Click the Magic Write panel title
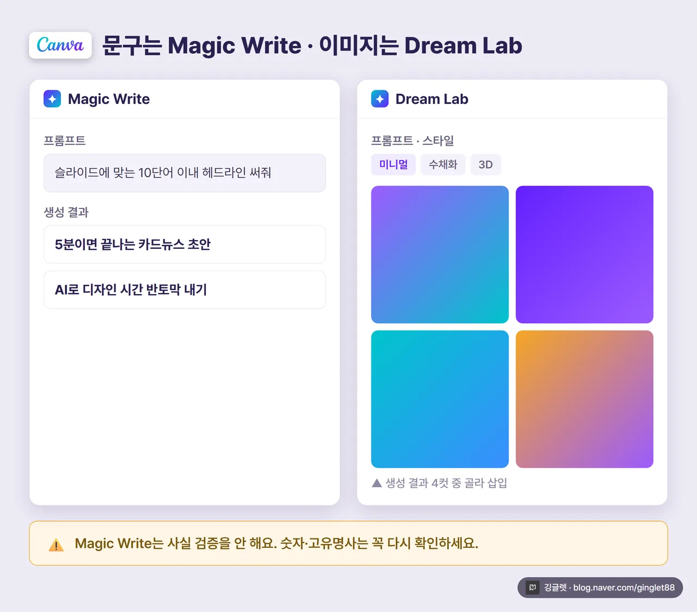This screenshot has height=612, width=697. point(109,99)
